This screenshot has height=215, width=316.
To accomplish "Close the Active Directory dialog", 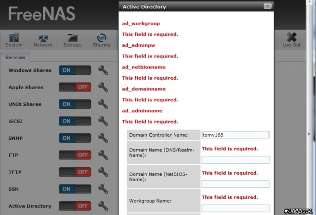I will tap(268, 6).
